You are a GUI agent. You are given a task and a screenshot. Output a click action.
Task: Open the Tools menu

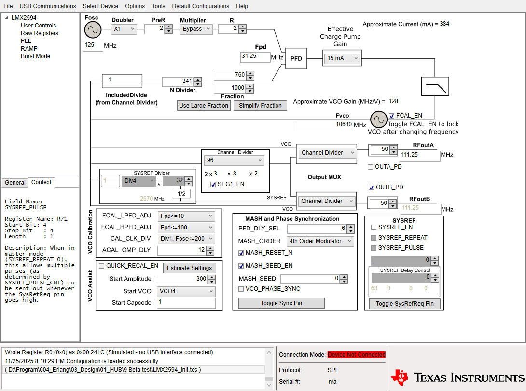coord(158,6)
